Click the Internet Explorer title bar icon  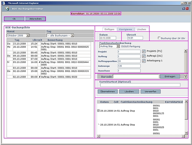coord(3,3)
